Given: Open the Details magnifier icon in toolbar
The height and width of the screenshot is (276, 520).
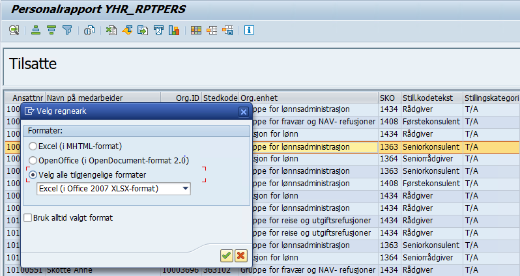Looking at the screenshot, I should (14, 30).
